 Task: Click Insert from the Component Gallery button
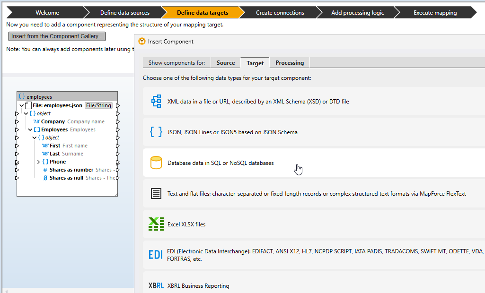pyautogui.click(x=57, y=36)
